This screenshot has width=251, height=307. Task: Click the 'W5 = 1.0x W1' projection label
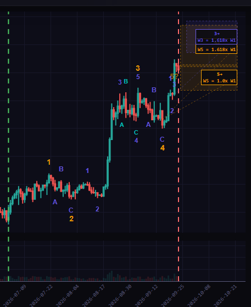click(x=219, y=81)
